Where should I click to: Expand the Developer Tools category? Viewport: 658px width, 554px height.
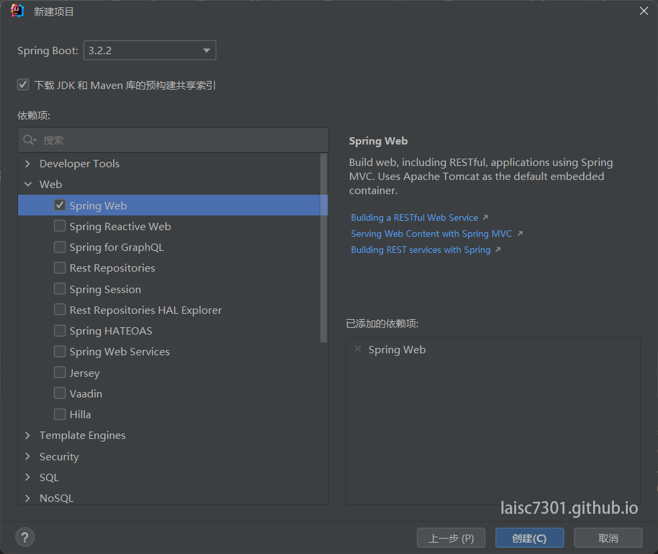tap(27, 164)
